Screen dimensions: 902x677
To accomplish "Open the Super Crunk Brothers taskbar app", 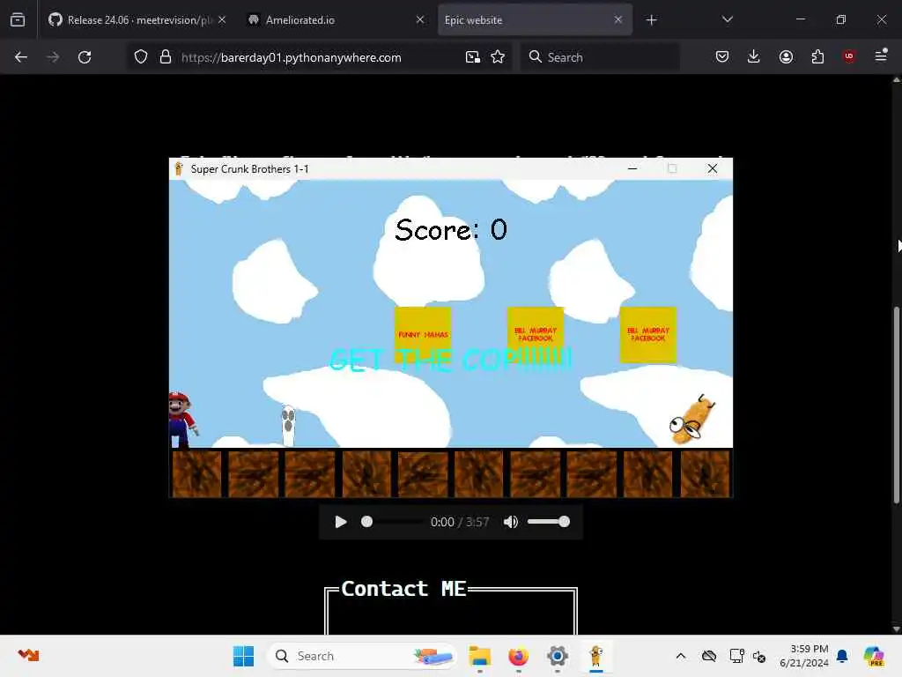I will point(596,656).
